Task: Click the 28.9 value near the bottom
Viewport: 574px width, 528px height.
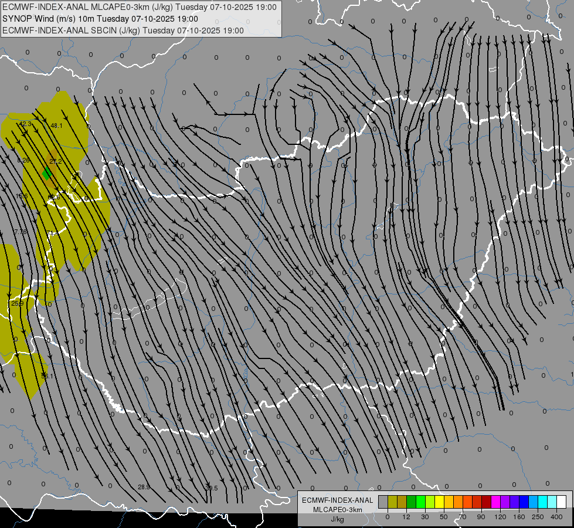Action: click(144, 487)
